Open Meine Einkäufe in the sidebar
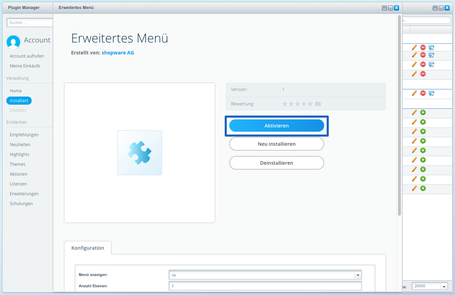The image size is (455, 295). tap(25, 66)
